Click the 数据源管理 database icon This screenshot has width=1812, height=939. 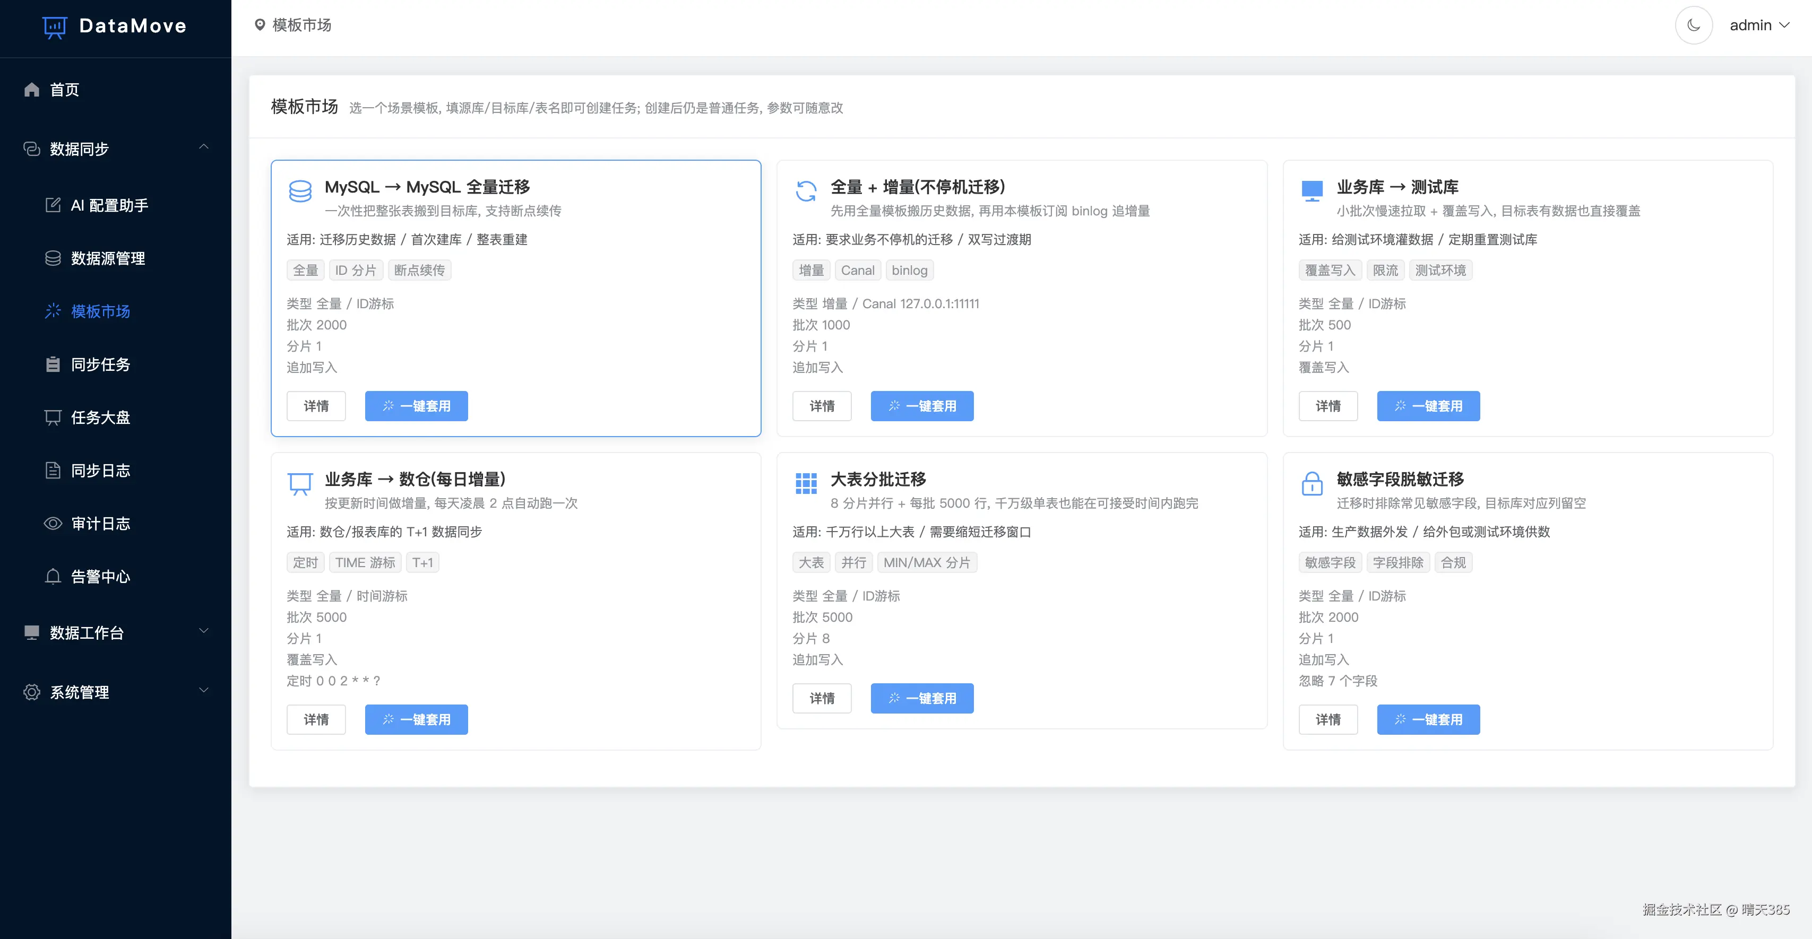(x=53, y=258)
